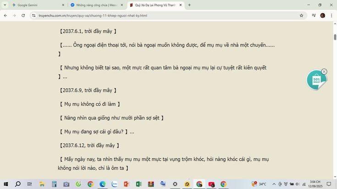
Task: Expand the tab search dropdown arrow
Action: [5, 5]
